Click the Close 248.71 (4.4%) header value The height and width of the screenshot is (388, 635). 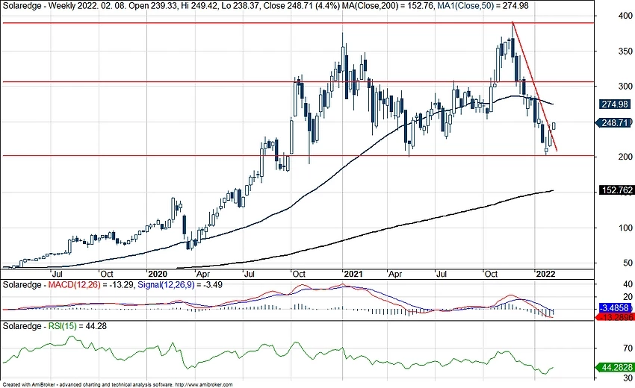click(301, 6)
